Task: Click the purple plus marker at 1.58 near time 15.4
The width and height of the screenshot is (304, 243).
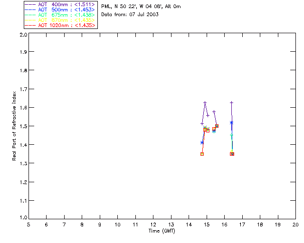Action: click(x=214, y=112)
